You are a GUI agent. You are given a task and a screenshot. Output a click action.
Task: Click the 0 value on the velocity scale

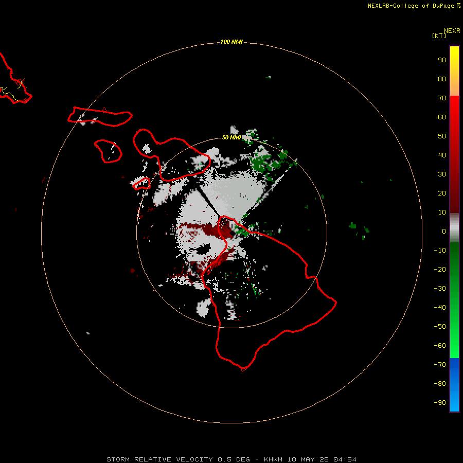pyautogui.click(x=444, y=231)
